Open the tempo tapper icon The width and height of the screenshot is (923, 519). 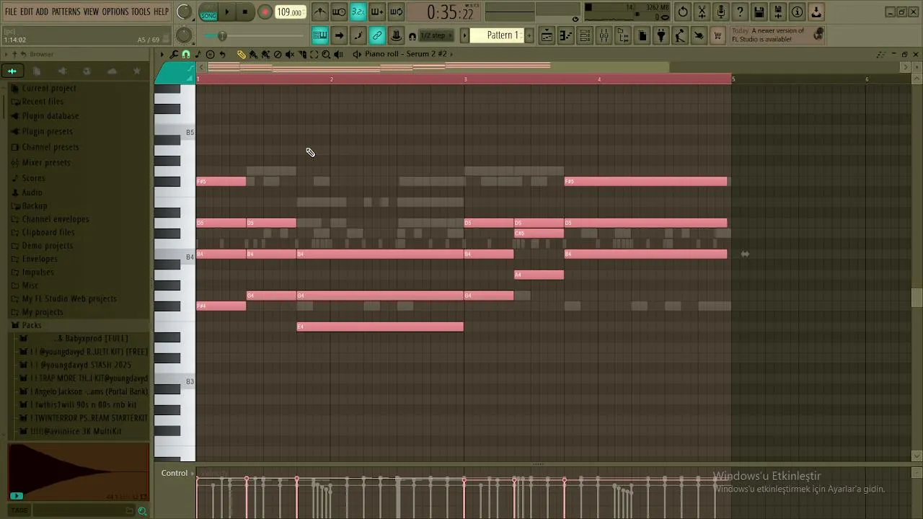click(680, 36)
